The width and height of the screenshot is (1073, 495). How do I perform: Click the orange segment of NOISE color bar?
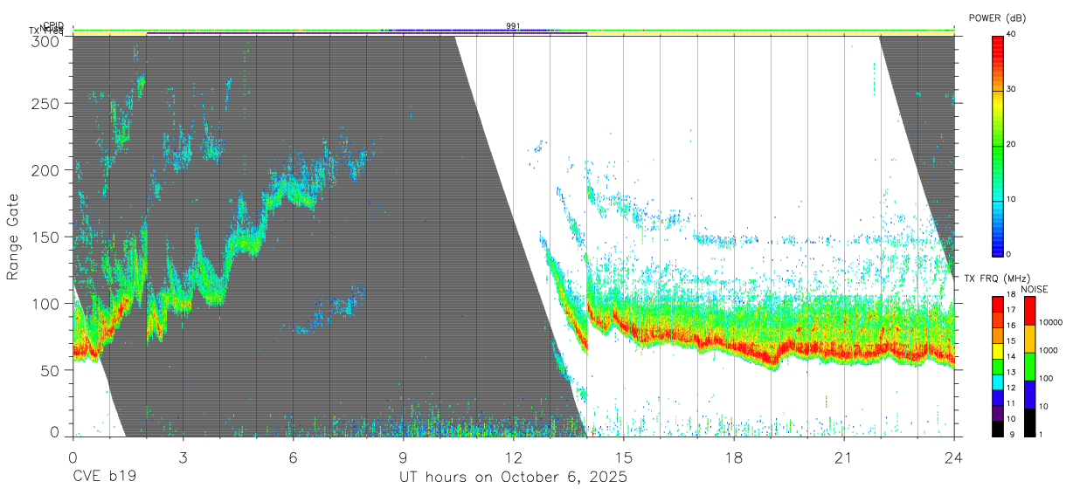[1030, 339]
